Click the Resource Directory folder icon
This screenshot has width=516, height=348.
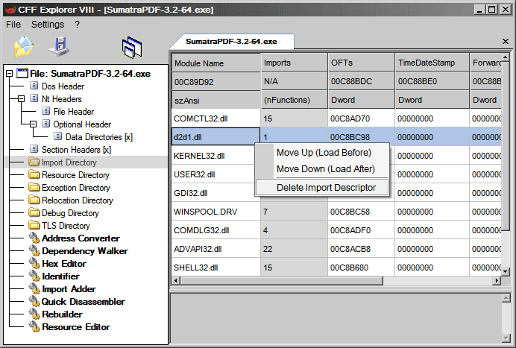(x=34, y=174)
